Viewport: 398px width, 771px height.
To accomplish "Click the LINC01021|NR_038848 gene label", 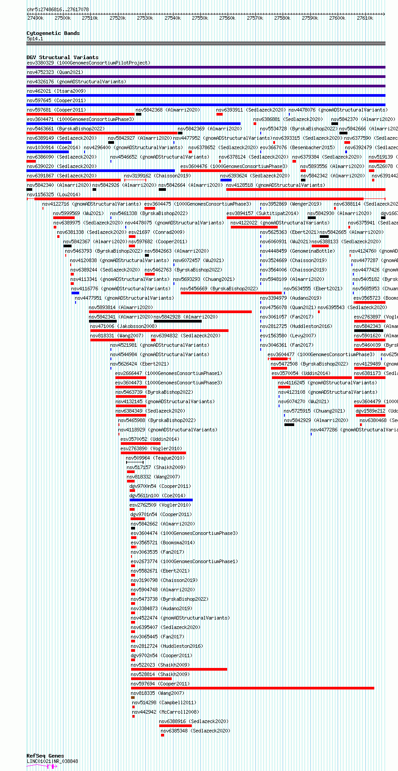I will pyautogui.click(x=52, y=761).
